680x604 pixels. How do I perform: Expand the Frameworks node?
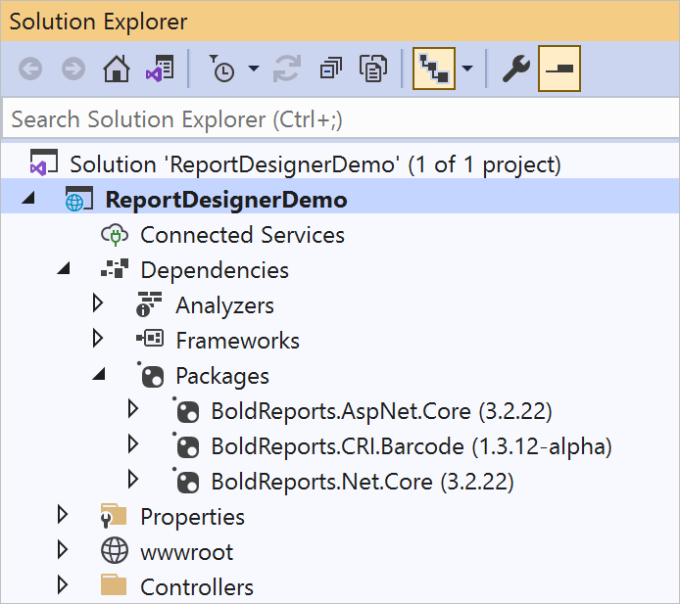(x=98, y=339)
